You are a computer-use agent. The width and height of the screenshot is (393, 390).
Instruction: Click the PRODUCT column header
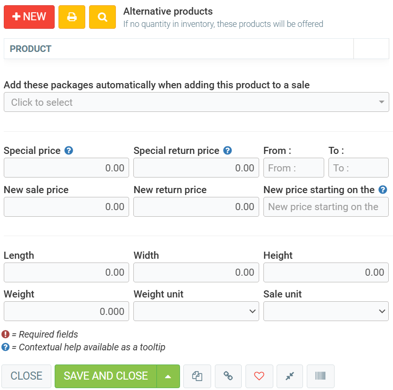31,49
